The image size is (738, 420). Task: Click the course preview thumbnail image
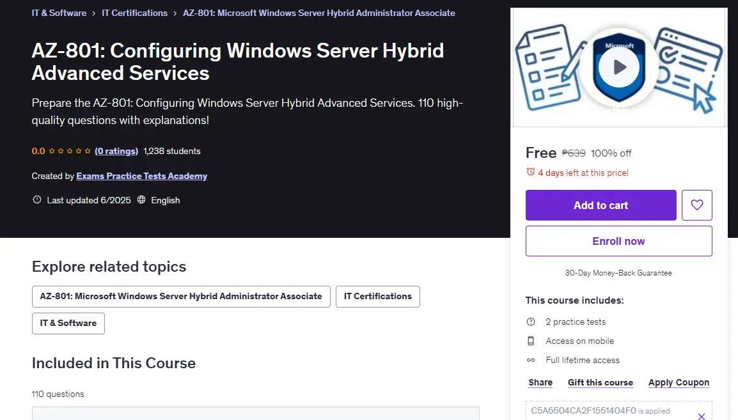tap(620, 67)
